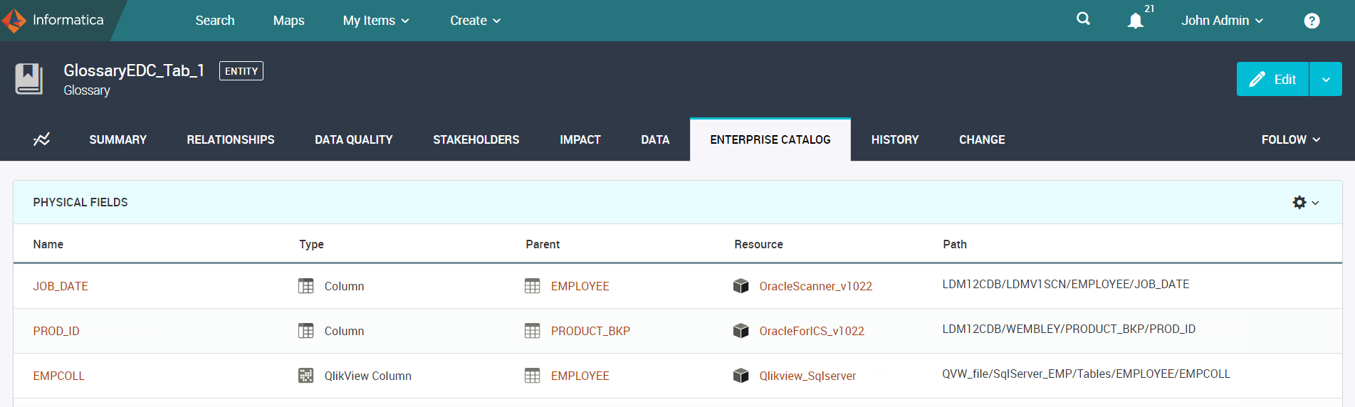Open Search in top navigation
The height and width of the screenshot is (407, 1355).
coord(215,21)
